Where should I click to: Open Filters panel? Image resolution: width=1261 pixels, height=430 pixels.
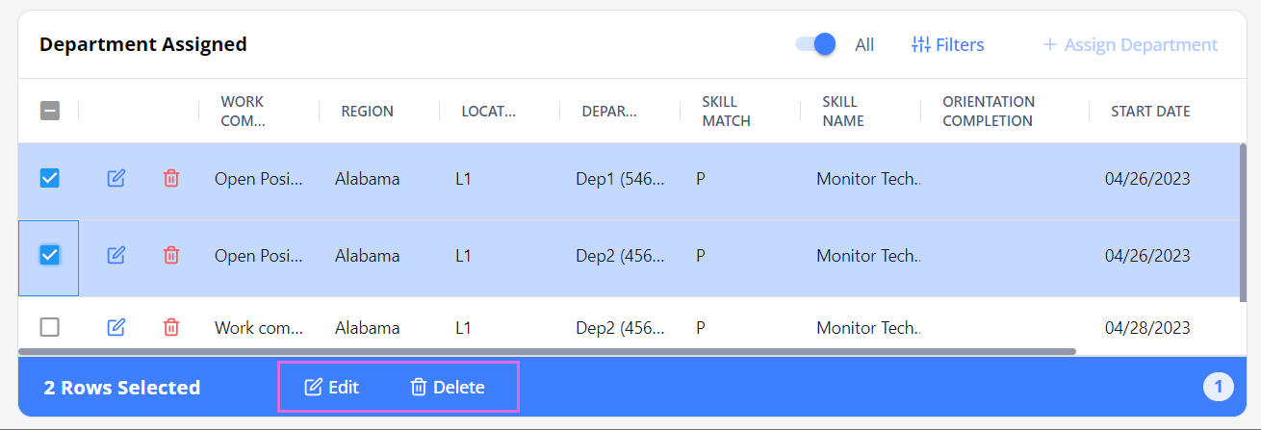[x=948, y=45]
